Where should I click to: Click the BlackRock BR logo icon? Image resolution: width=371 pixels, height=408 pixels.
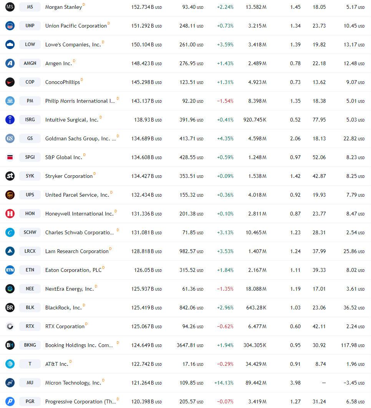point(10,308)
